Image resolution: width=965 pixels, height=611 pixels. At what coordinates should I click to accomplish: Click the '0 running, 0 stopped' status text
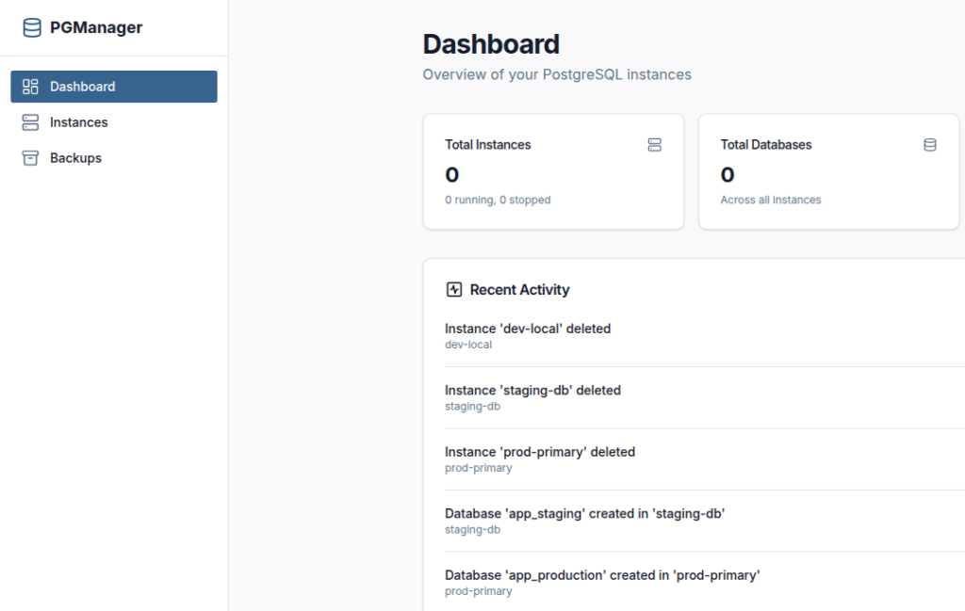(x=498, y=200)
